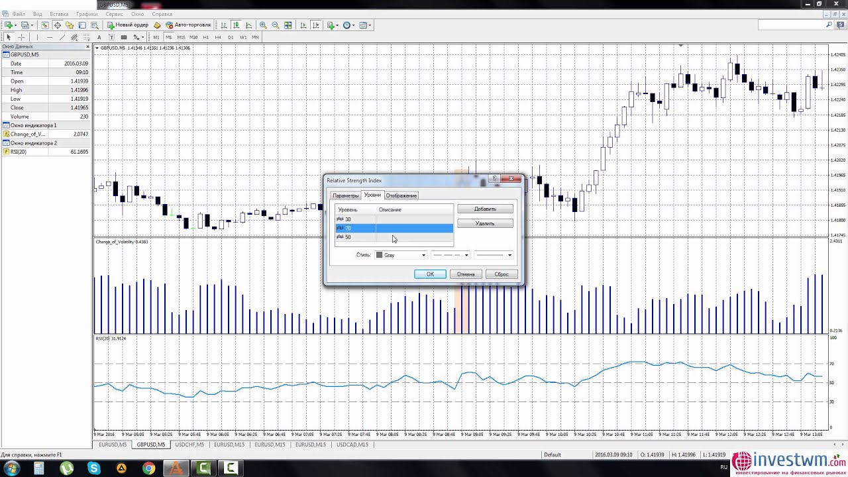848x477 pixels.
Task: Click the new chart icon in the toolbar
Action: (8, 25)
